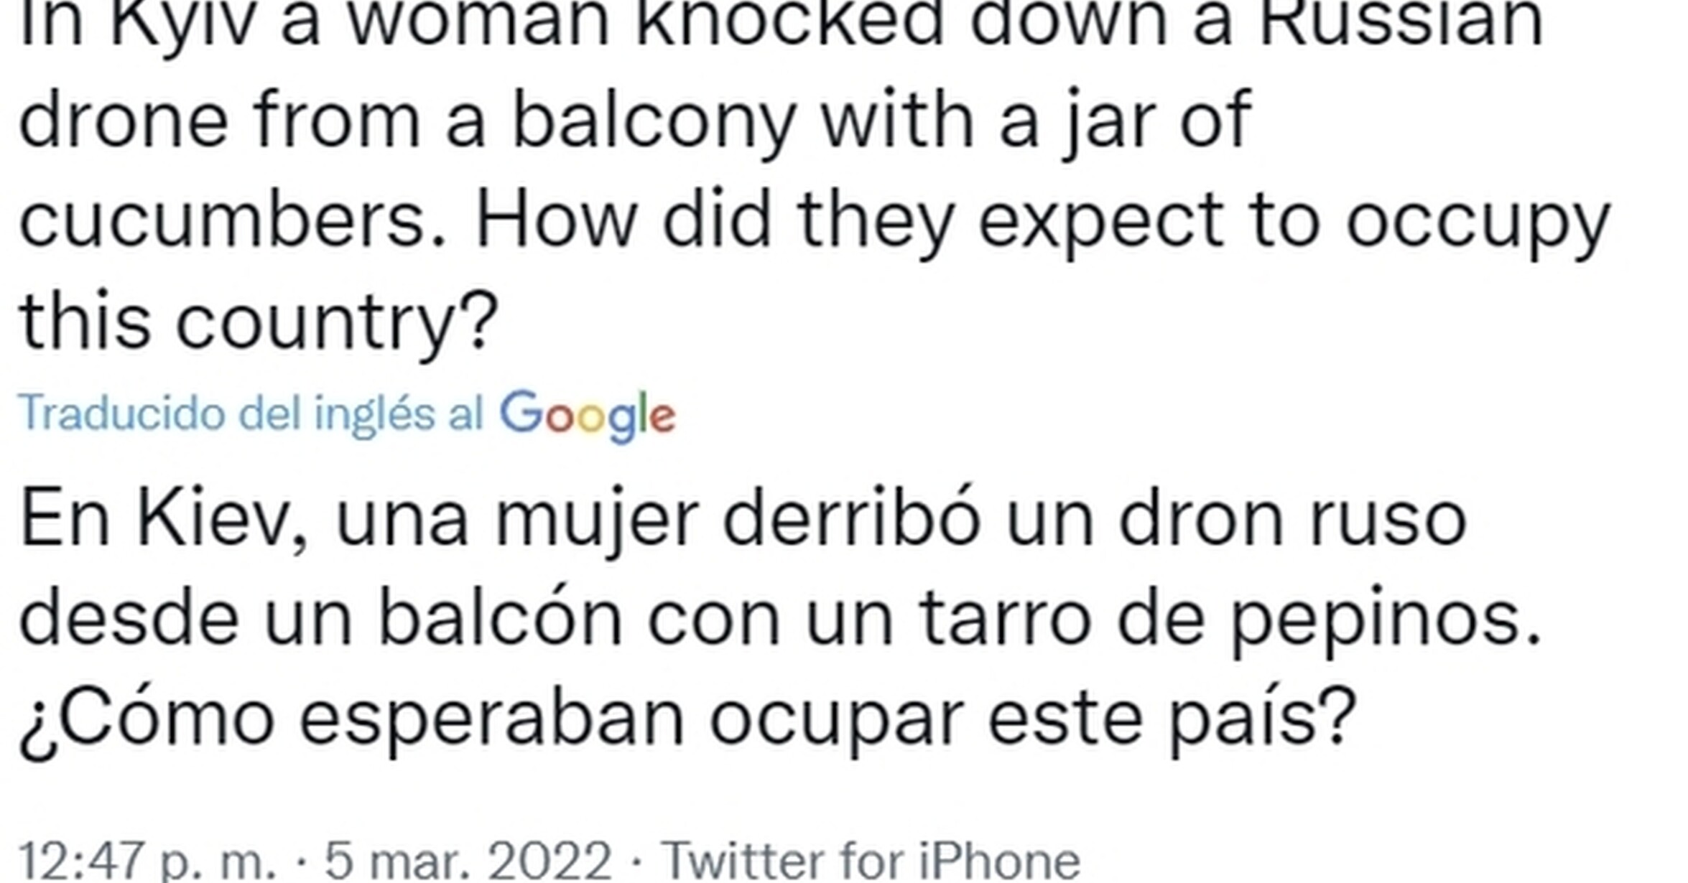1688x883 pixels.
Task: Click the Google logo
Action: (588, 416)
